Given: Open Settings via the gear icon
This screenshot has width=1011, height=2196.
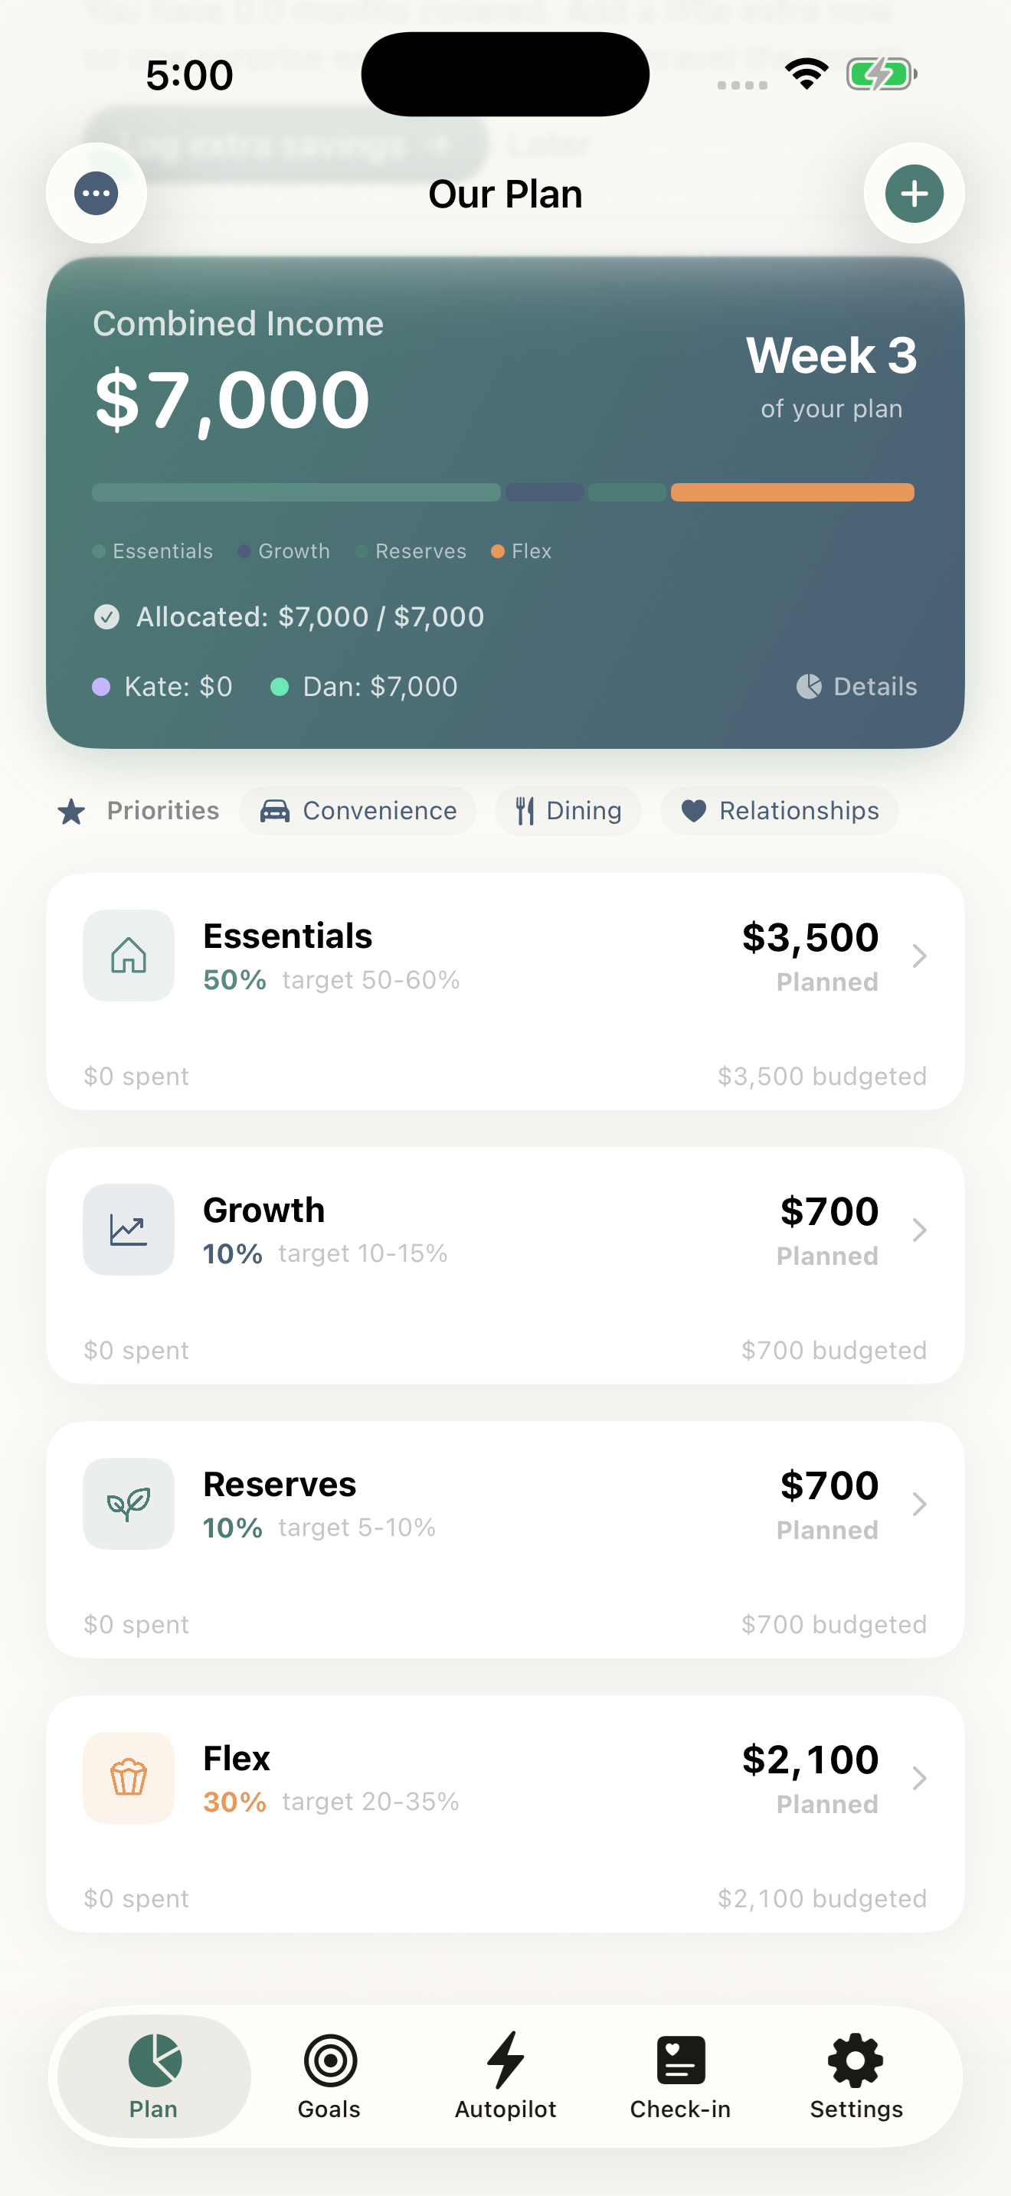Looking at the screenshot, I should 855,2065.
